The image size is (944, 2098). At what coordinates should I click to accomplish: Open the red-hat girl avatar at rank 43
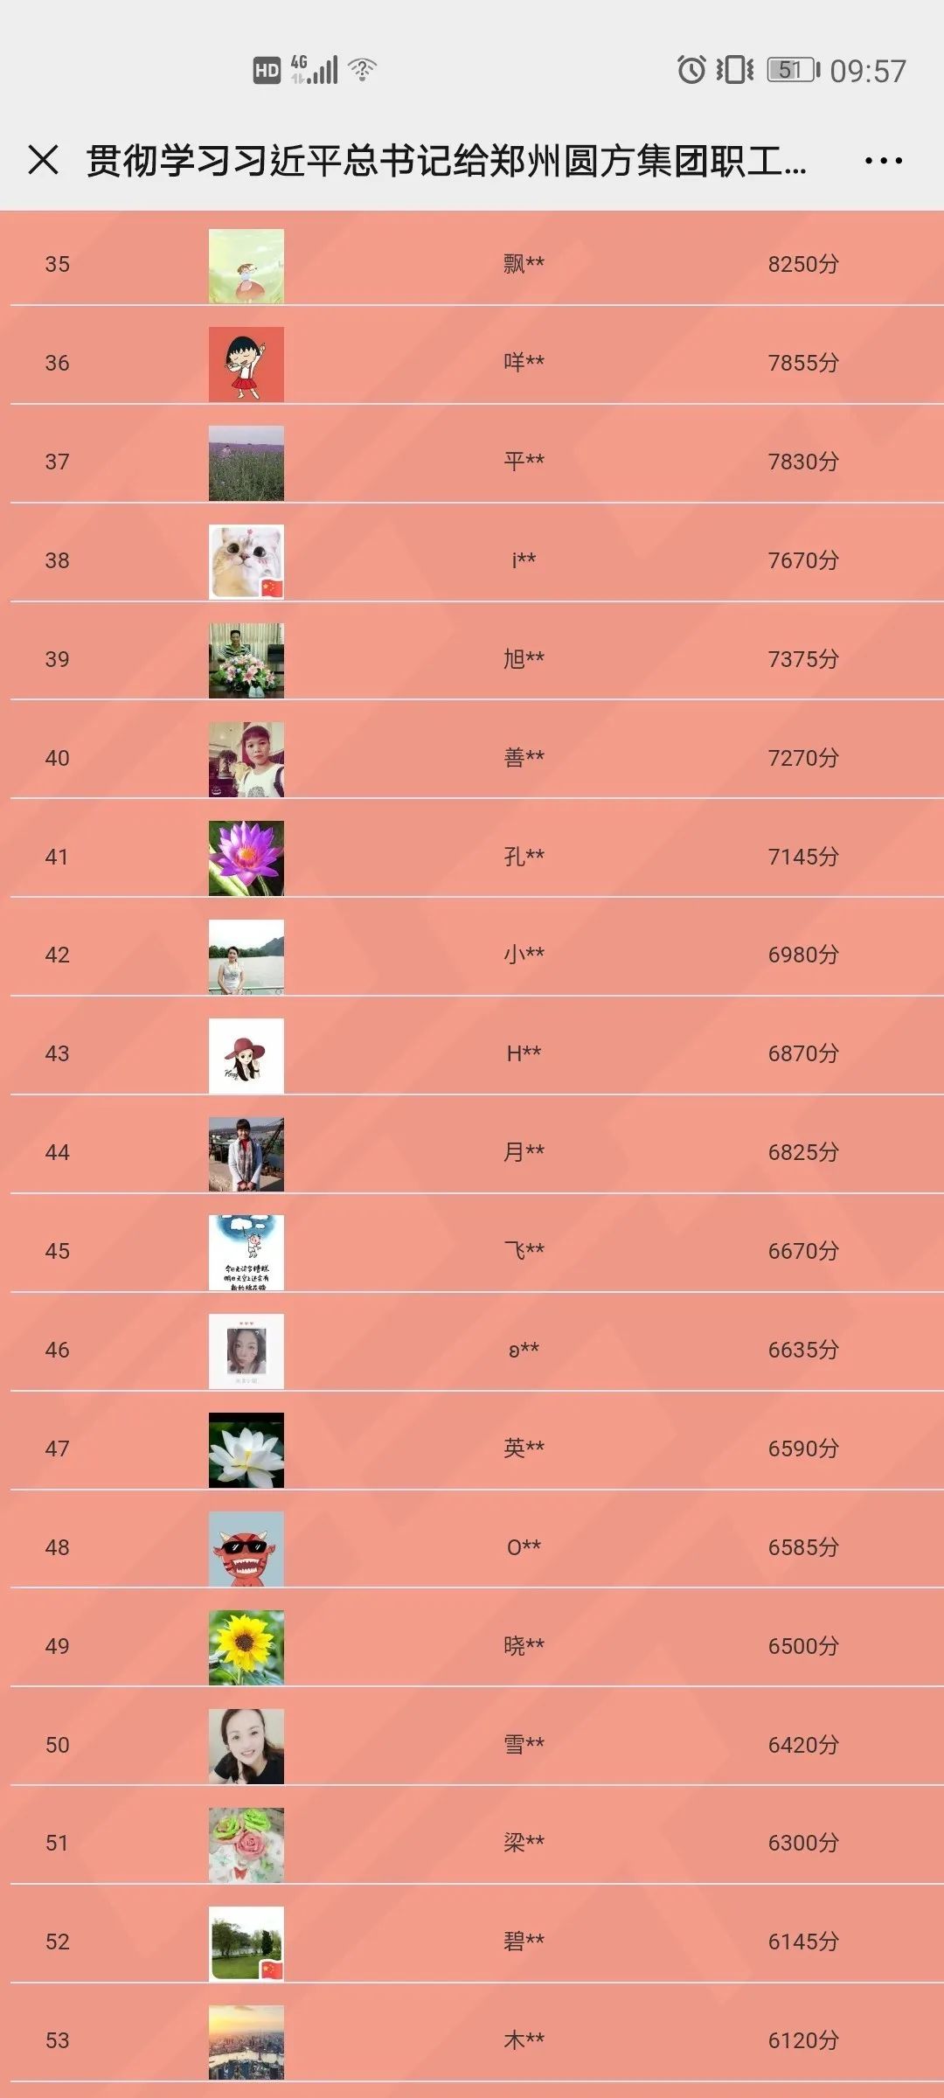[x=246, y=1056]
